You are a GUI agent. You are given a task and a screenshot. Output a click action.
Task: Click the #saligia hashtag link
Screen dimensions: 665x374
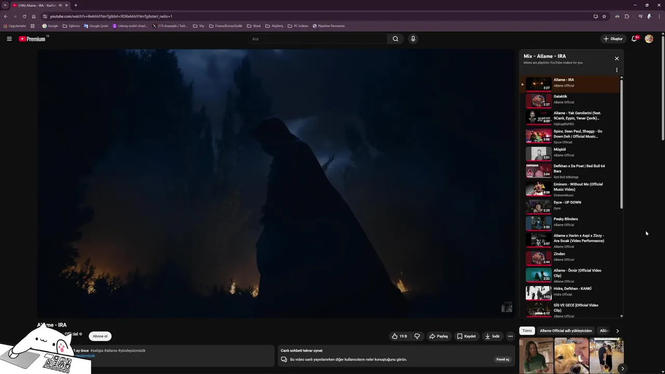97,351
